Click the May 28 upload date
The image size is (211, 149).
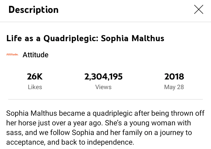174,87
